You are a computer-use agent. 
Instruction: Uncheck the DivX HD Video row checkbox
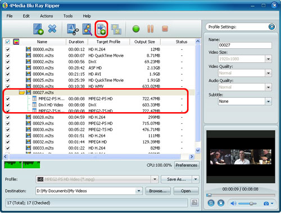coord(7,105)
